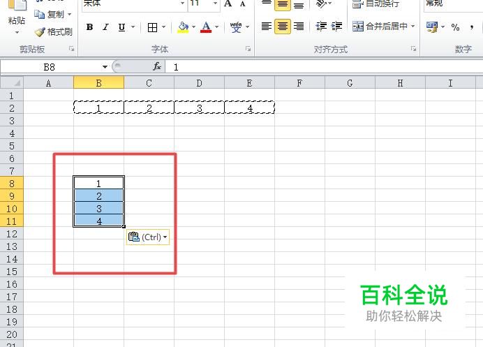
Task: Open borders dropdown arrow
Action: [x=163, y=27]
